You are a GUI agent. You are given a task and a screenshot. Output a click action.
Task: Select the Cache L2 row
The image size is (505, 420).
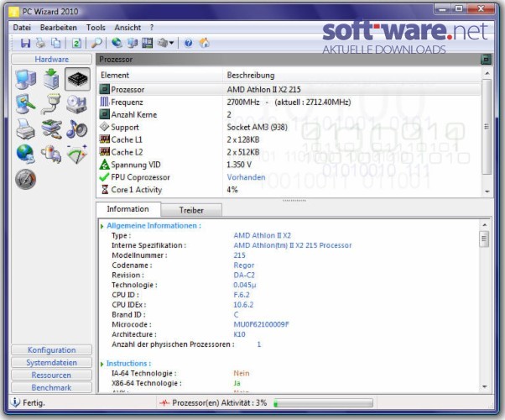pos(289,152)
